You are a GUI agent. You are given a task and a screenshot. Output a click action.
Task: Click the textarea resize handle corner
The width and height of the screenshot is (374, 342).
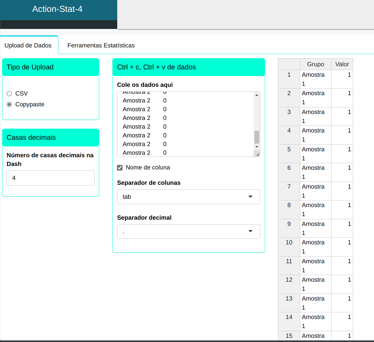tap(257, 154)
